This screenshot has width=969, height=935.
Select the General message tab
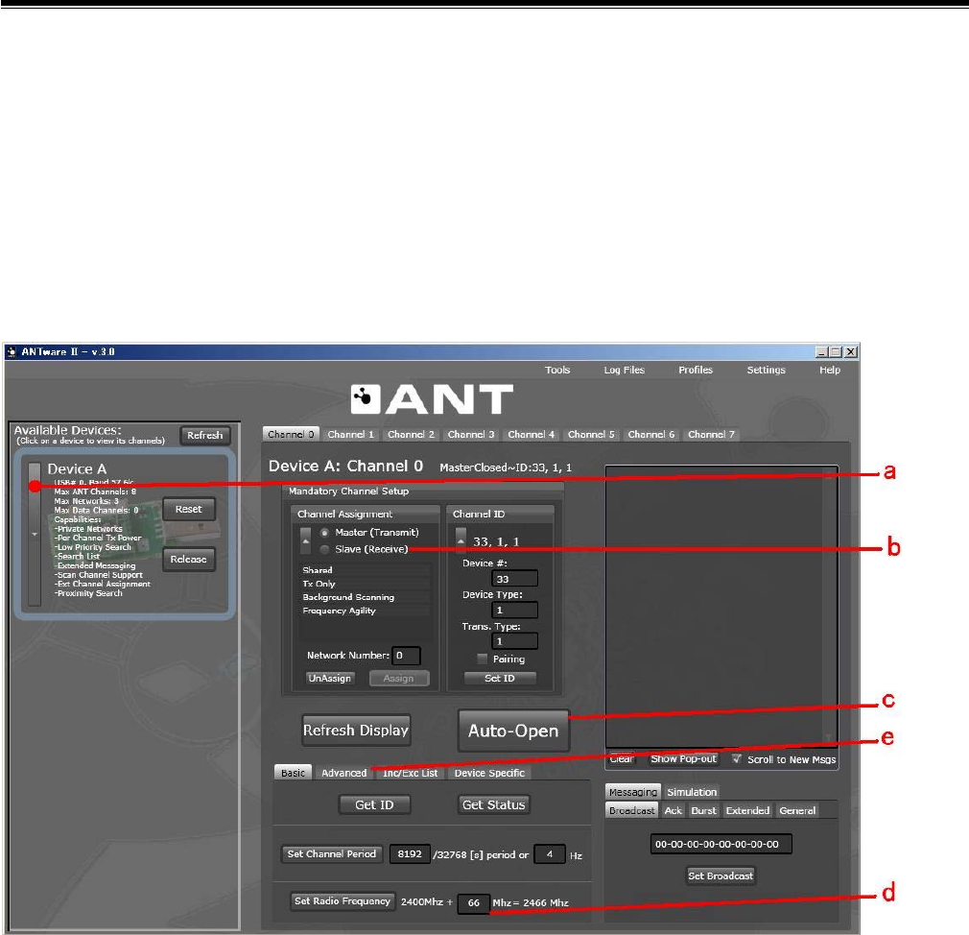click(x=797, y=810)
